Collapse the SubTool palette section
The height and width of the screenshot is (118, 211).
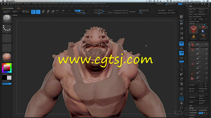(x=192, y=42)
